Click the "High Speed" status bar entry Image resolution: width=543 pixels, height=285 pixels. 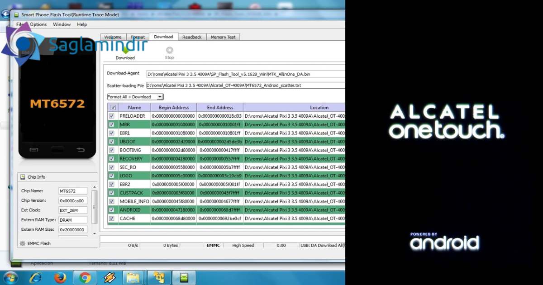pos(243,245)
